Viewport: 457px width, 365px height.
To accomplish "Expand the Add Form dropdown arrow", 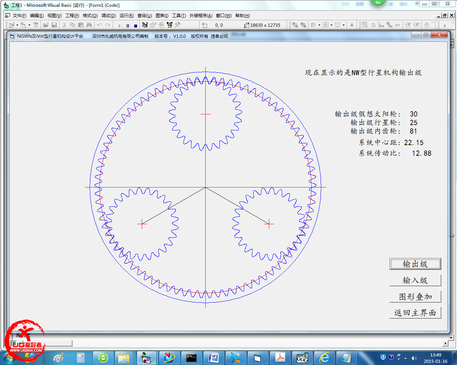I will [29, 25].
